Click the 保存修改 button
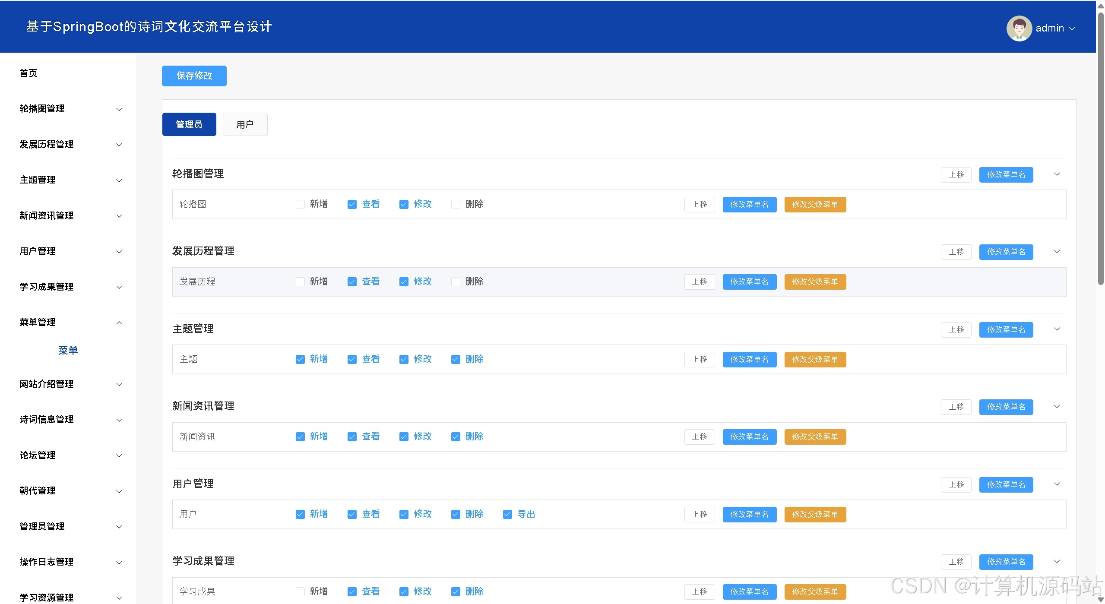 click(x=194, y=76)
